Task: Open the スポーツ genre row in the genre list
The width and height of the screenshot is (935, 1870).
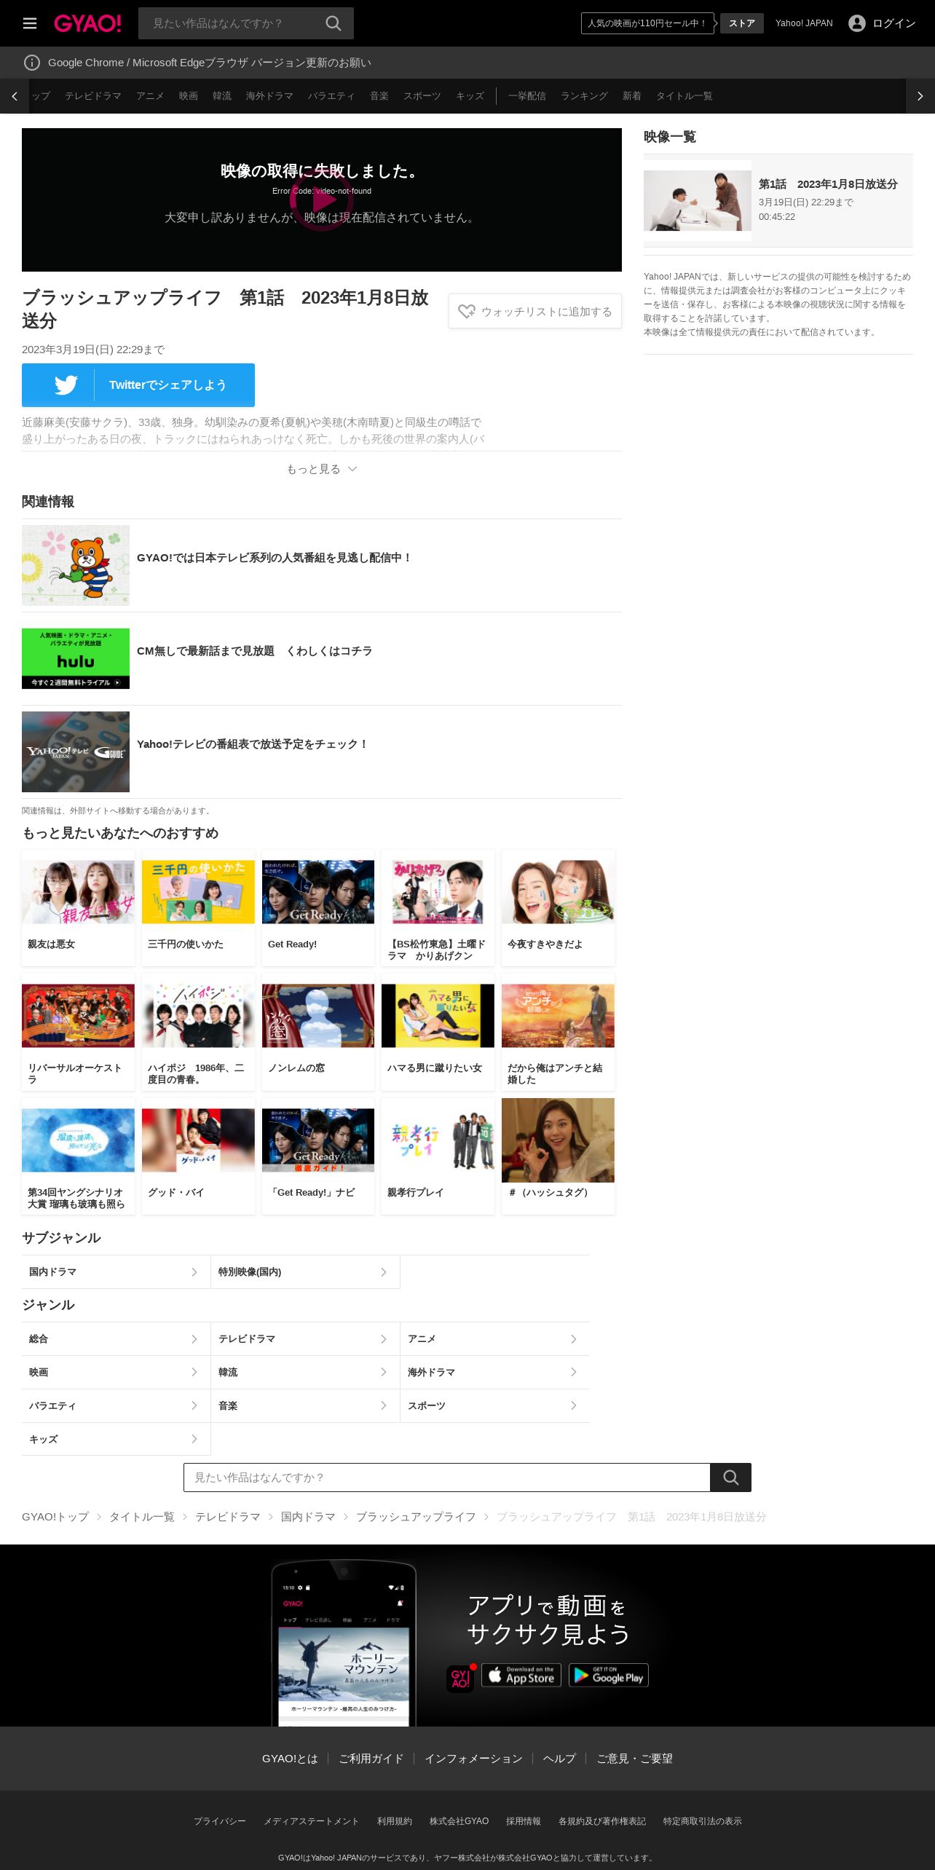Action: click(x=495, y=1406)
